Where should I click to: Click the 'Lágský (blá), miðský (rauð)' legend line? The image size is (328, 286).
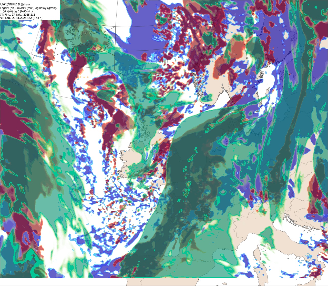[29, 8]
